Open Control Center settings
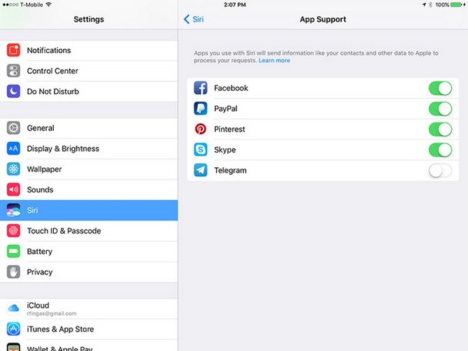The width and height of the screenshot is (468, 351). pos(89,71)
